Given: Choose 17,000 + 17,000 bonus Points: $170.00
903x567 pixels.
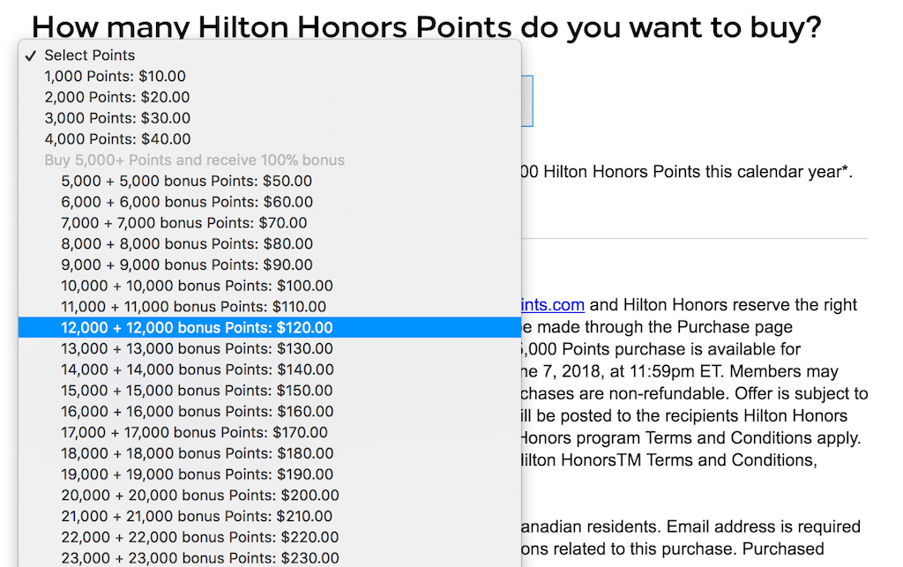Looking at the screenshot, I should click(195, 433).
